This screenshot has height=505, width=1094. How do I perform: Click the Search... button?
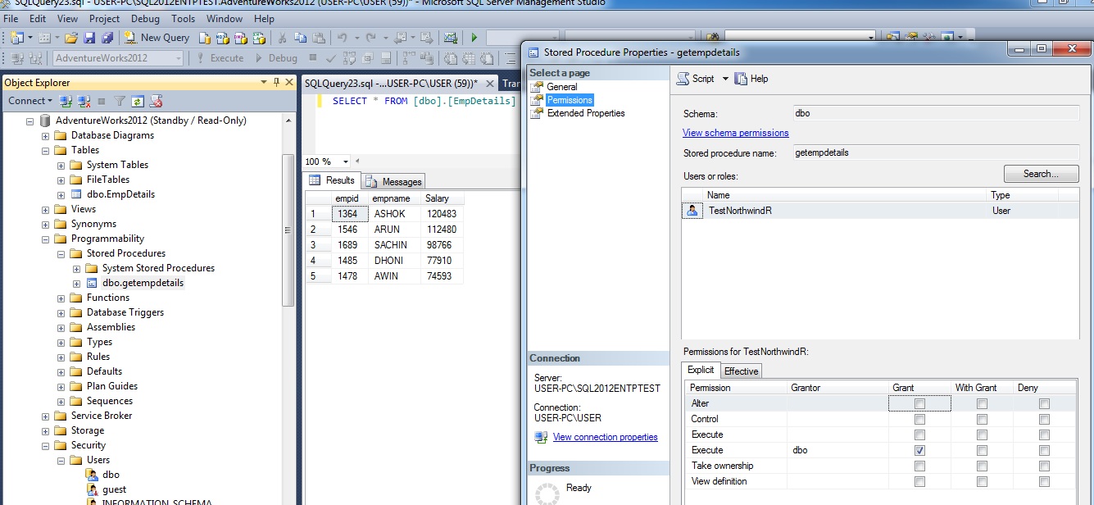[1041, 174]
